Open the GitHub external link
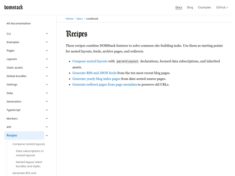This screenshot has width=235, height=176. point(222,7)
